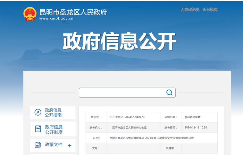This screenshot has height=155, width=243.
Task: Click the compass icon beside 政府信息公开指南
Action: [x=38, y=112]
